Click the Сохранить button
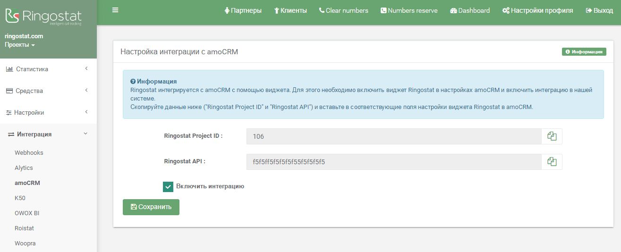The width and height of the screenshot is (621, 252). click(151, 207)
